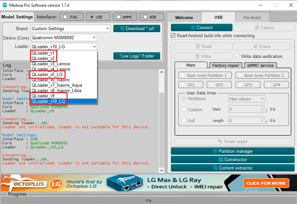Image resolution: width=297 pixels, height=204 pixels.
Task: Click the log scrollbar up arrow
Action: [x=162, y=72]
